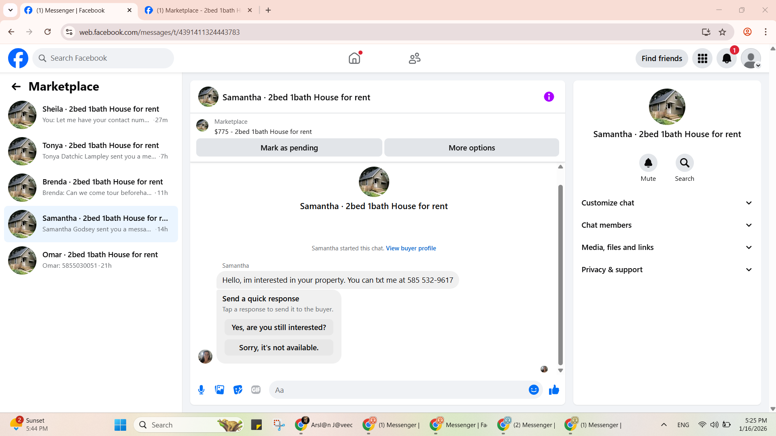
Task: Open the notifications bell
Action: coord(727,59)
